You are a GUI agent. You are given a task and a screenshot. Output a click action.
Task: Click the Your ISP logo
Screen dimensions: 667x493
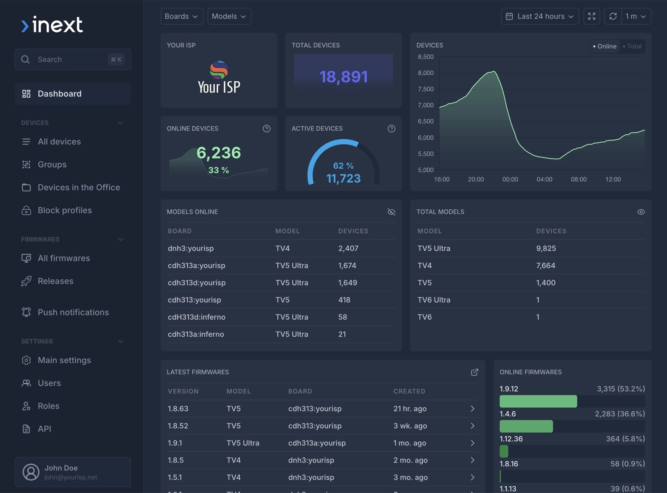(x=219, y=77)
